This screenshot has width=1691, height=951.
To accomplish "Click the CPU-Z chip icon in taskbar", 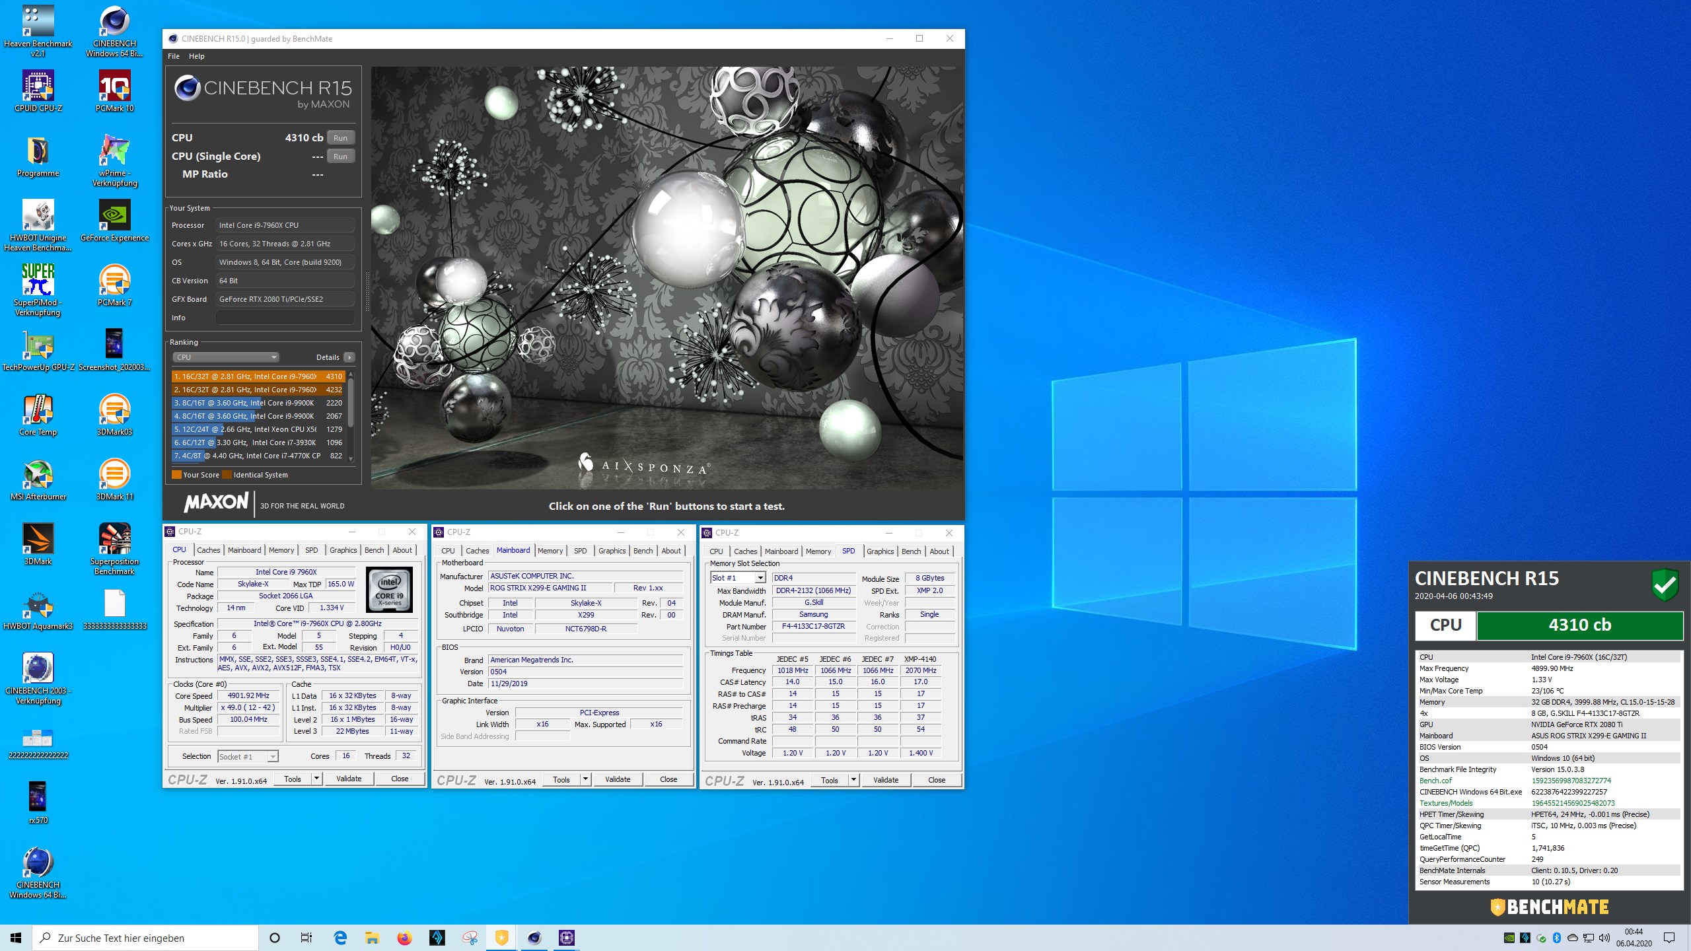I will 567,938.
